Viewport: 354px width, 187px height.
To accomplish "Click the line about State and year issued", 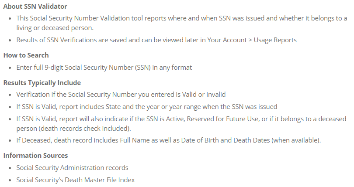I will click(146, 106).
